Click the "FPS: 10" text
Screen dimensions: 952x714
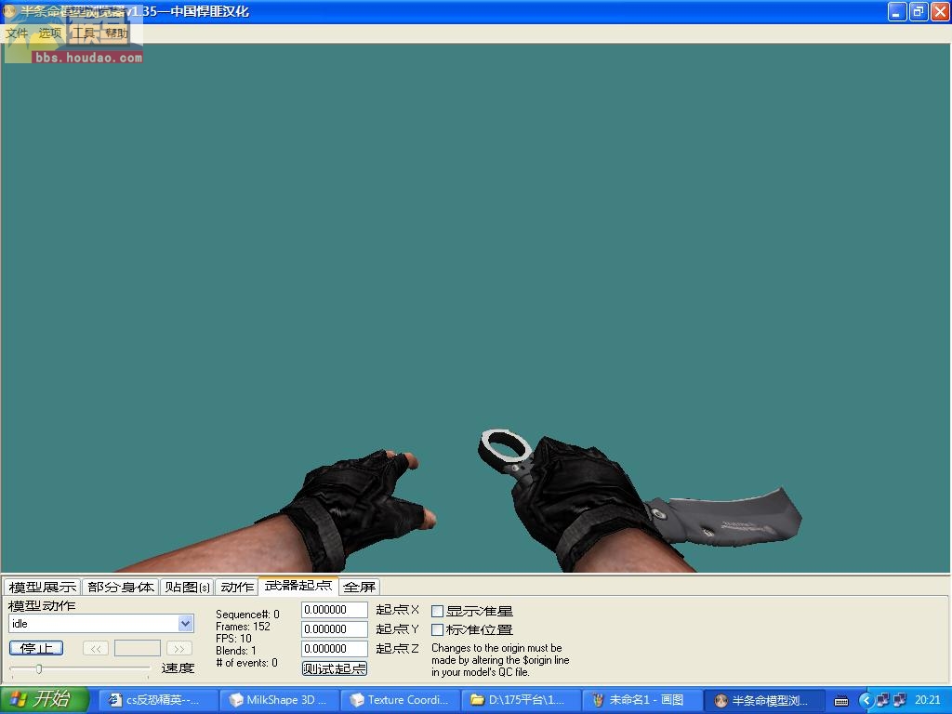pos(233,639)
